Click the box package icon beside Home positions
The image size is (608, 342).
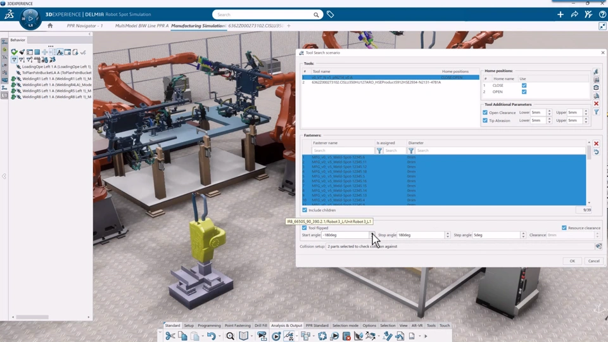pos(597,87)
